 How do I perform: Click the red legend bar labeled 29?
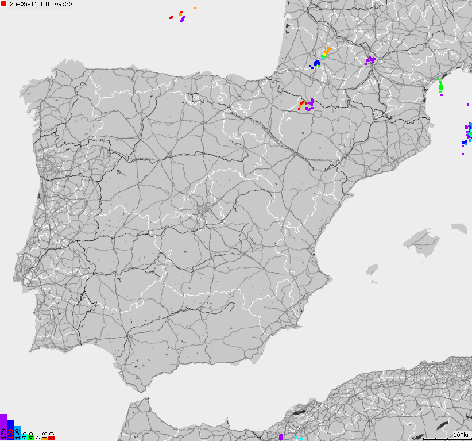[x=52, y=438]
